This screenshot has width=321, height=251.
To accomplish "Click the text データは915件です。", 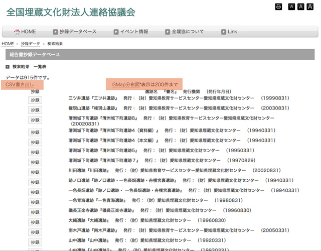I will [x=28, y=77].
